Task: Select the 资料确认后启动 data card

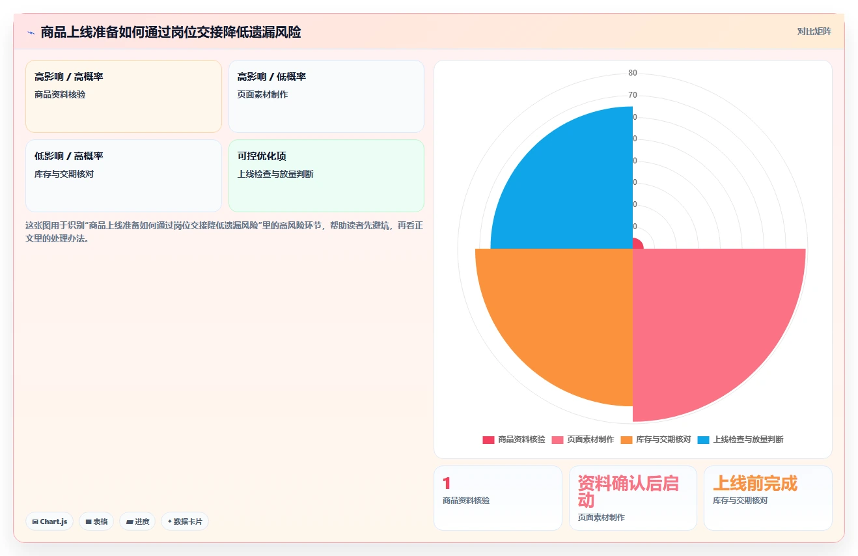Action: (633, 498)
